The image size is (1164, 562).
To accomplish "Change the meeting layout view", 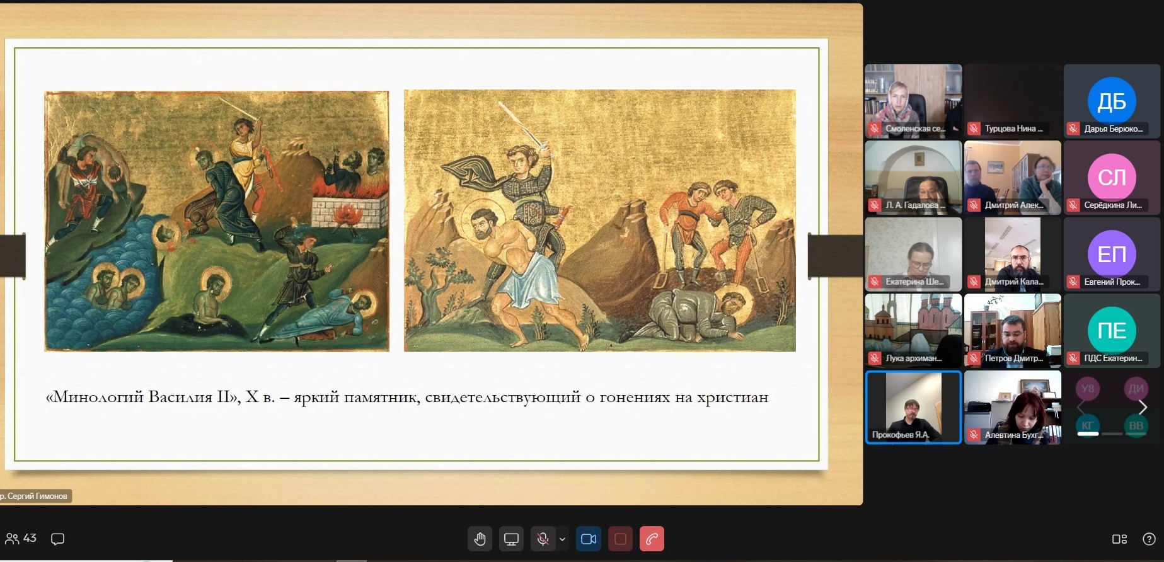I will 1119,539.
